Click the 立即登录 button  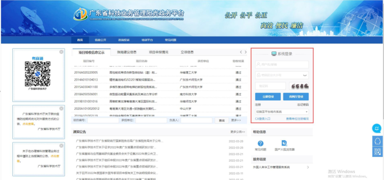pos(268,97)
